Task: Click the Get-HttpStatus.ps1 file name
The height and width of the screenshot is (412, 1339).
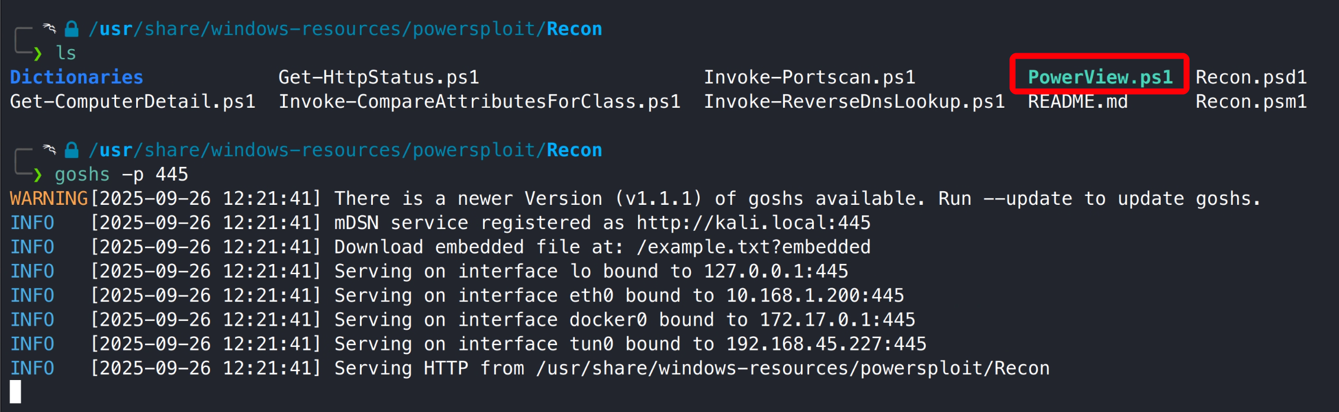Action: pyautogui.click(x=378, y=77)
